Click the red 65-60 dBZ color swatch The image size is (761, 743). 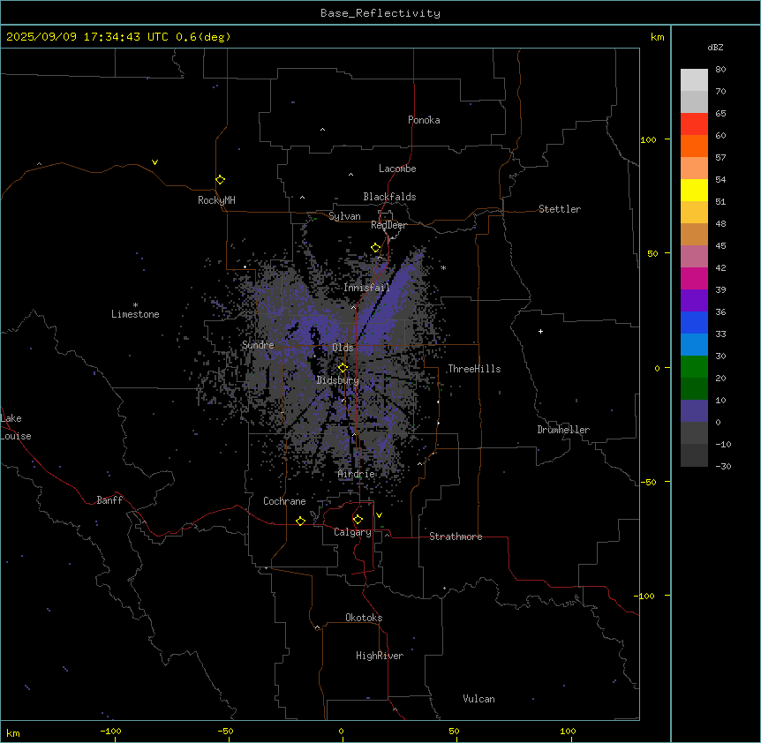pyautogui.click(x=694, y=124)
